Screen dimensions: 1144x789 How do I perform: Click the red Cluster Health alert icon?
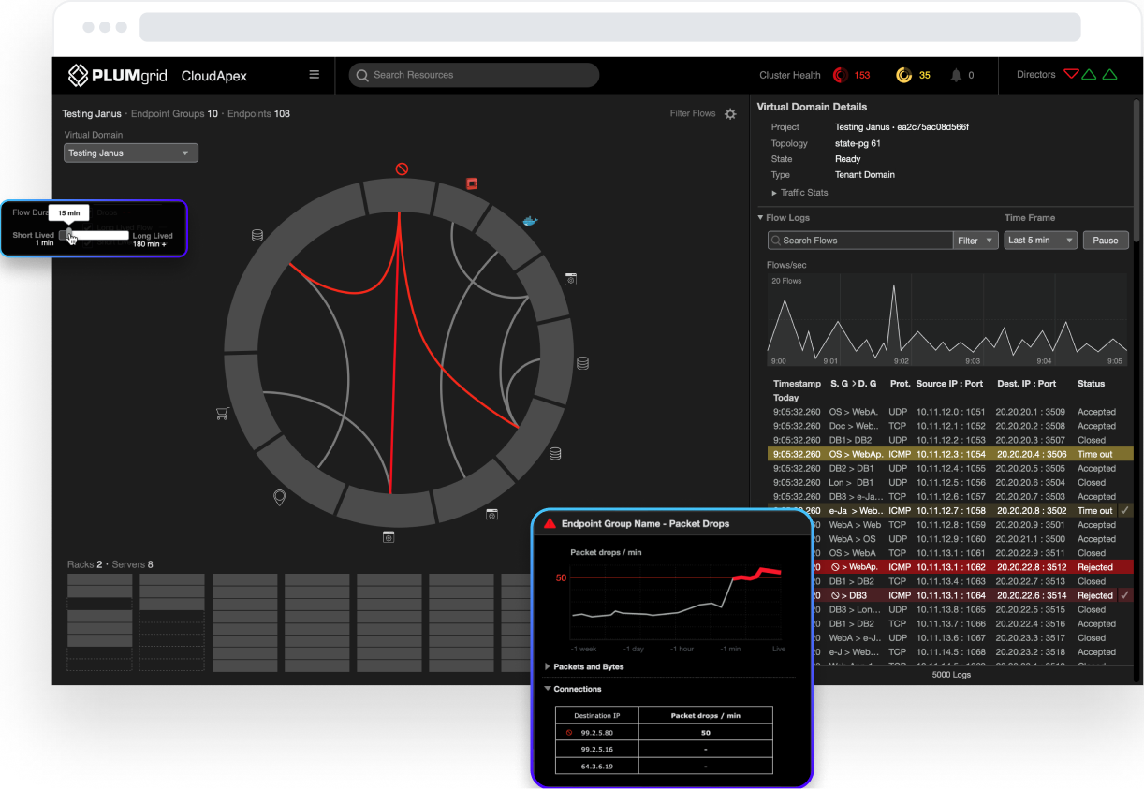click(840, 75)
